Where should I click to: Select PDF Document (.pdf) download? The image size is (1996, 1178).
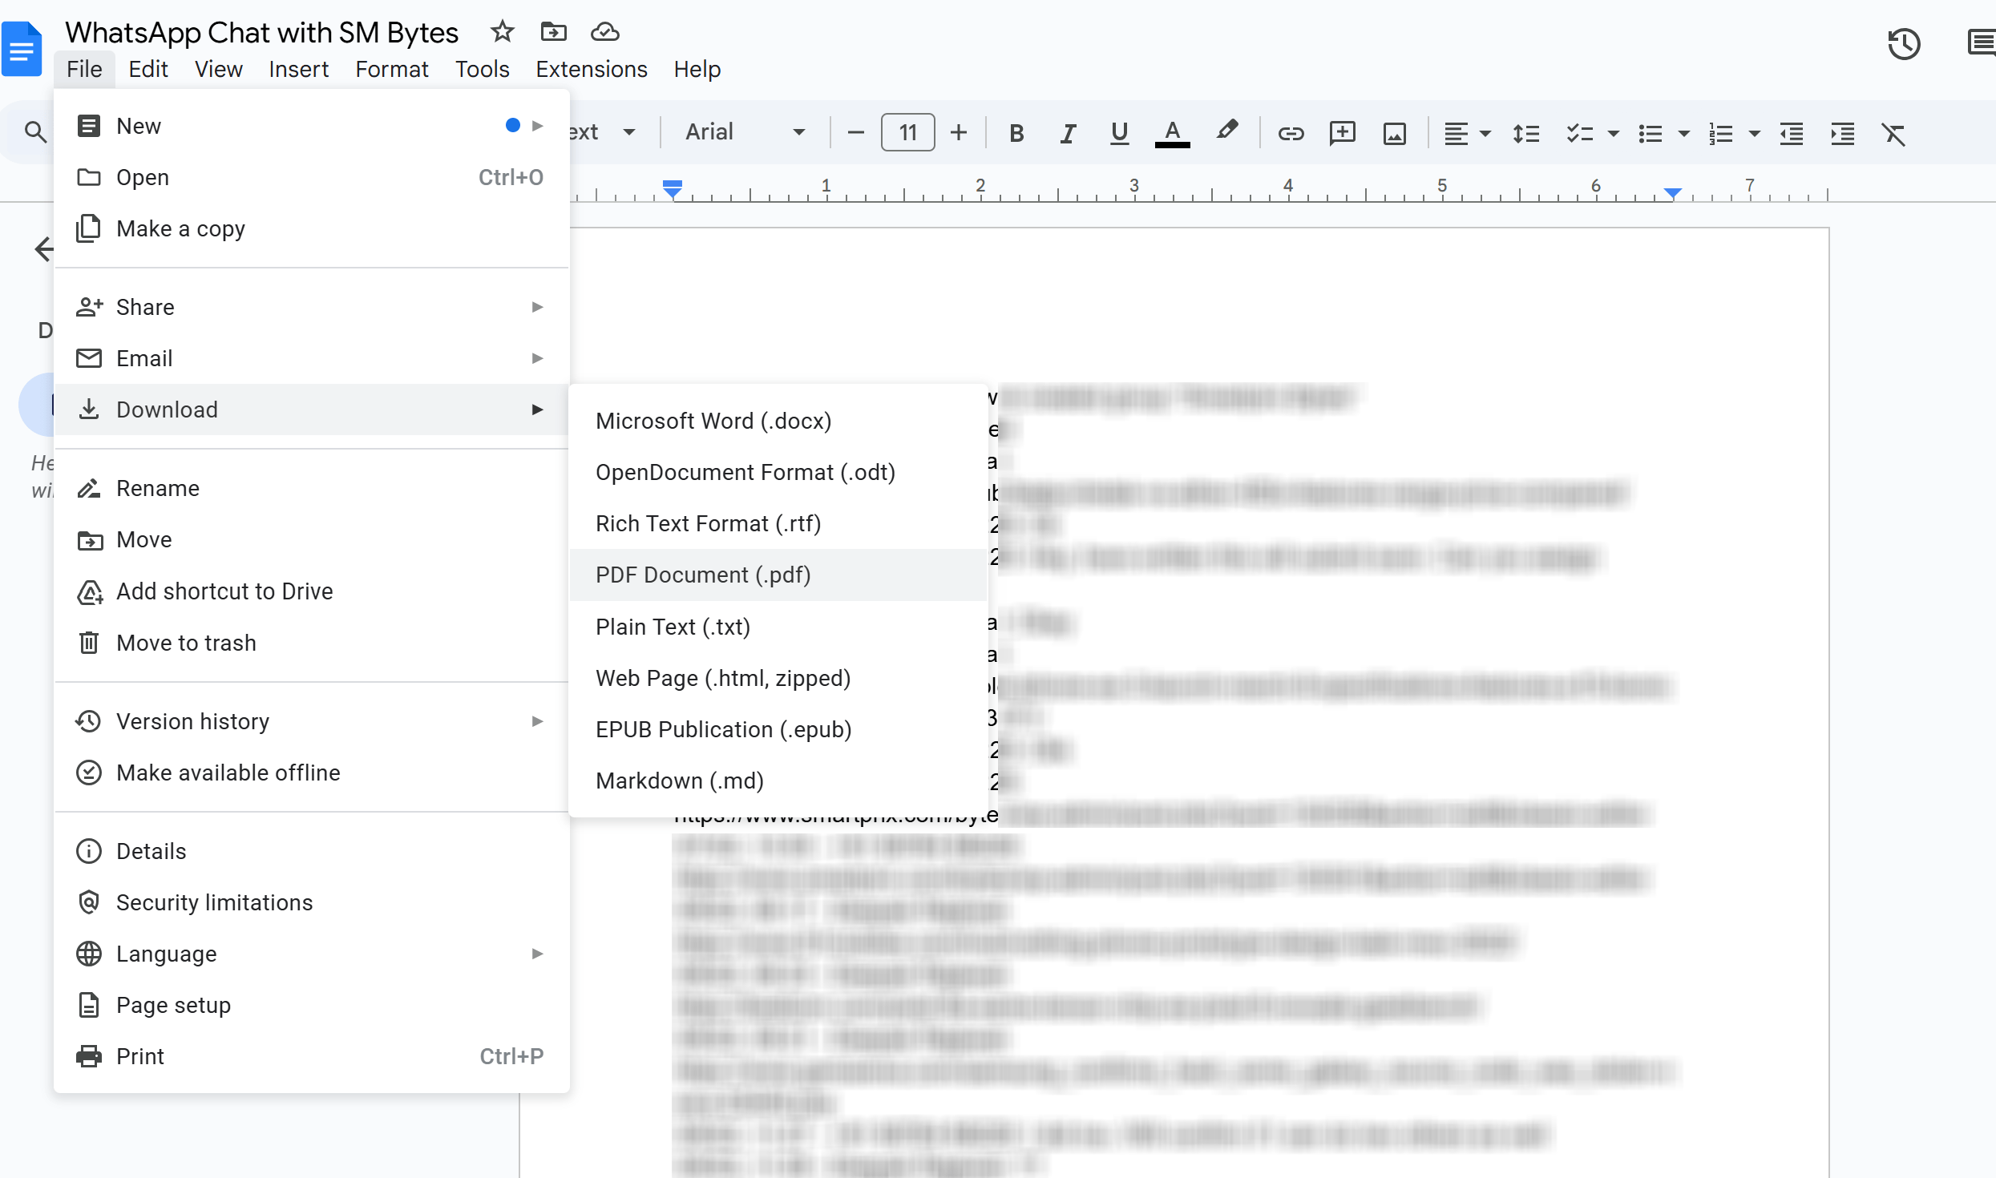[x=702, y=575]
